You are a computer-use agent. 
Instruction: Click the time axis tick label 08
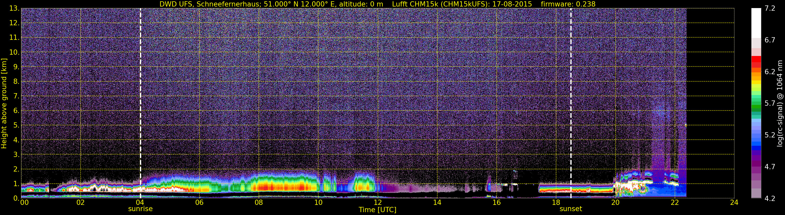click(x=259, y=203)
